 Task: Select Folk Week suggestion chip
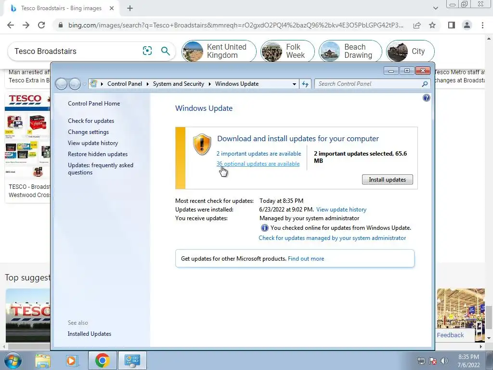[x=287, y=51]
